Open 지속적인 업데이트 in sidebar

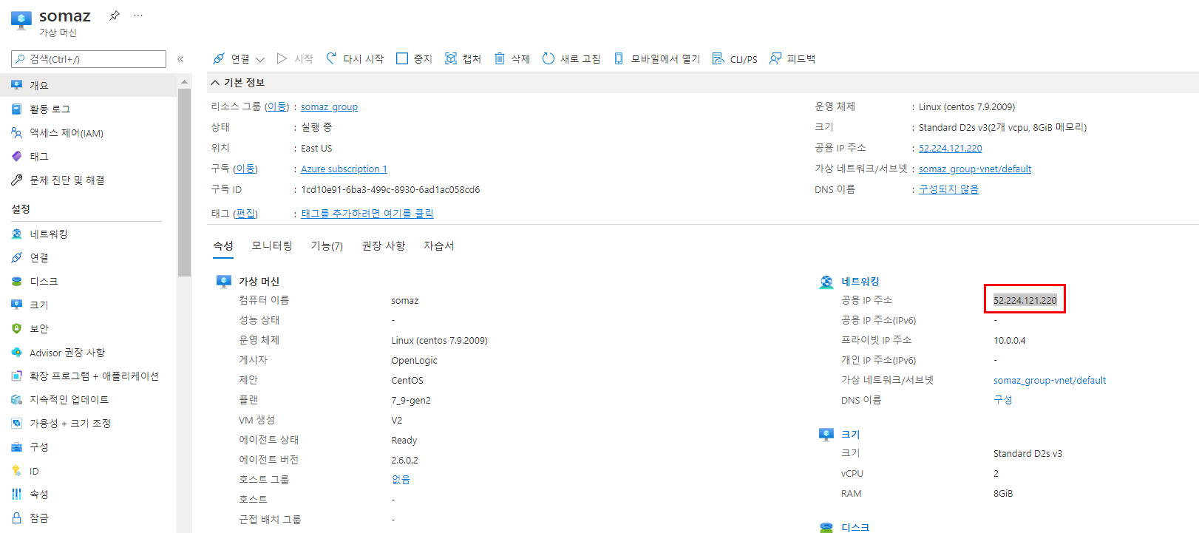tap(89, 399)
